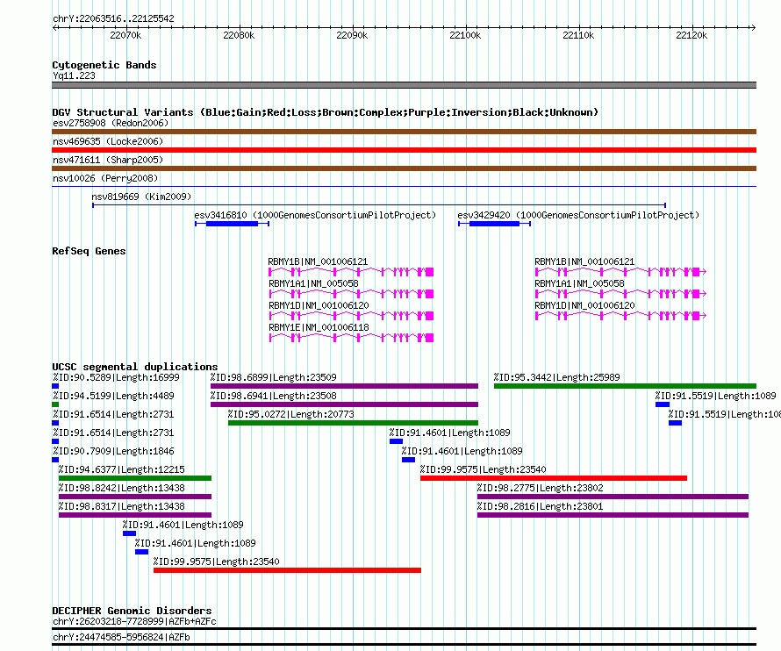This screenshot has height=651, width=781.
Task: Select the 22090k position on the ruler
Action: pyautogui.click(x=352, y=35)
